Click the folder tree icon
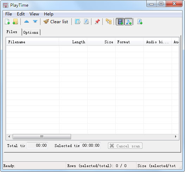 pyautogui.click(x=109, y=21)
